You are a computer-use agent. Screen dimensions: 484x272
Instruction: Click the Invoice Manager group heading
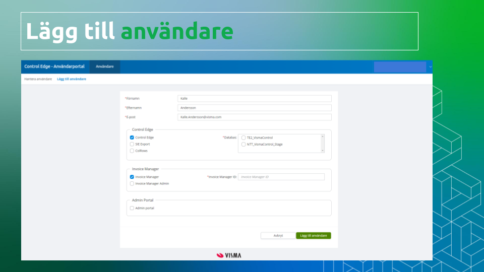(145, 169)
